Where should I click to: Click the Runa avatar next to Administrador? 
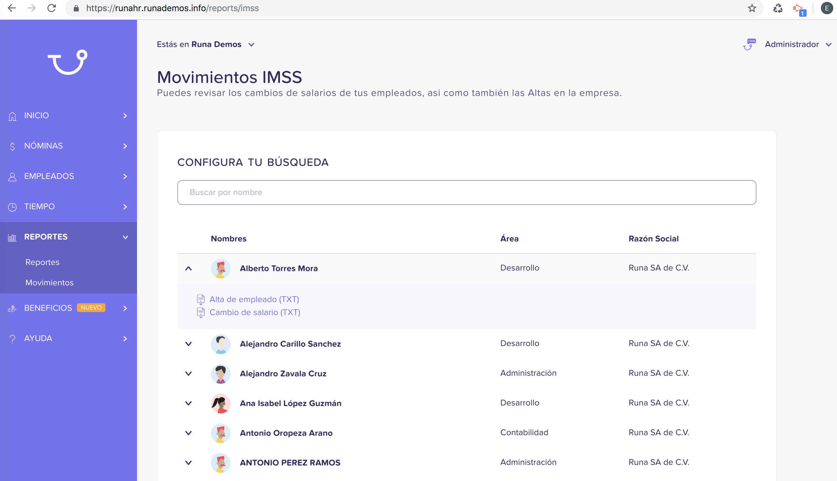pyautogui.click(x=749, y=45)
